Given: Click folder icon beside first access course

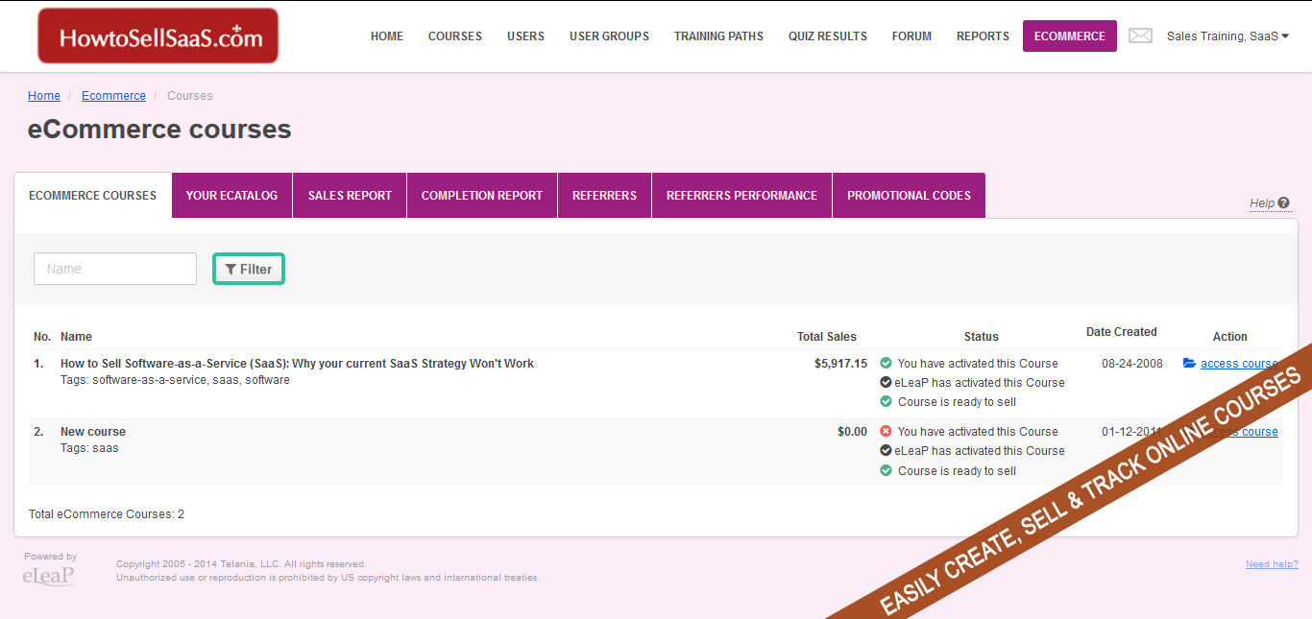Looking at the screenshot, I should pos(1189,364).
